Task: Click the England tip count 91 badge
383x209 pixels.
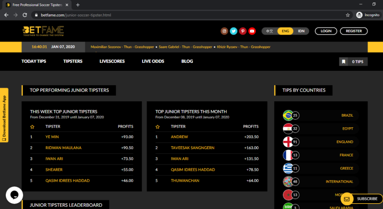Action: coord(295,142)
